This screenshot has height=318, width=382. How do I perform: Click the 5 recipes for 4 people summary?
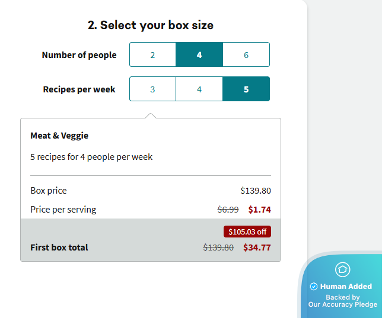click(x=91, y=157)
